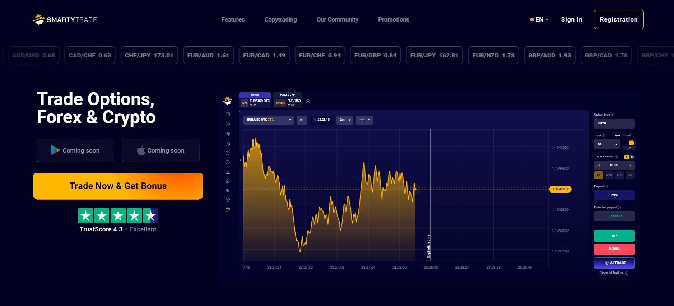
Task: Open the chart indicators icon button
Action: 302,120
